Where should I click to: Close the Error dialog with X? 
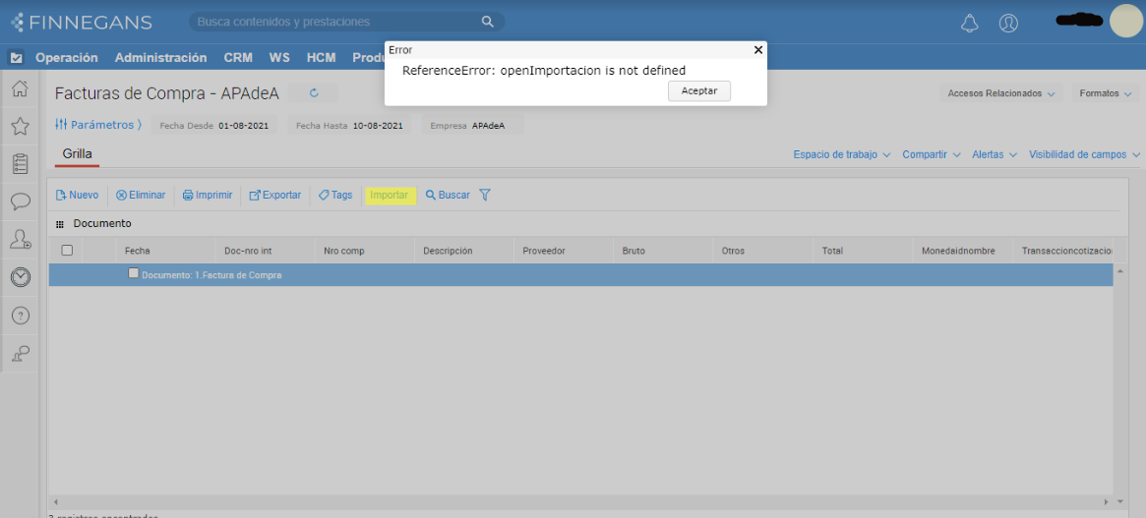[x=757, y=49]
